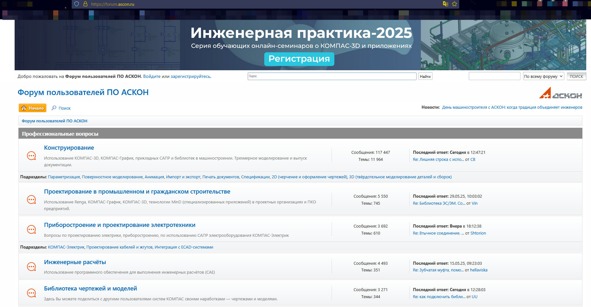Screen dimensions: 591x307
Task: Click the ASCON logo in header
Action: coord(561,93)
